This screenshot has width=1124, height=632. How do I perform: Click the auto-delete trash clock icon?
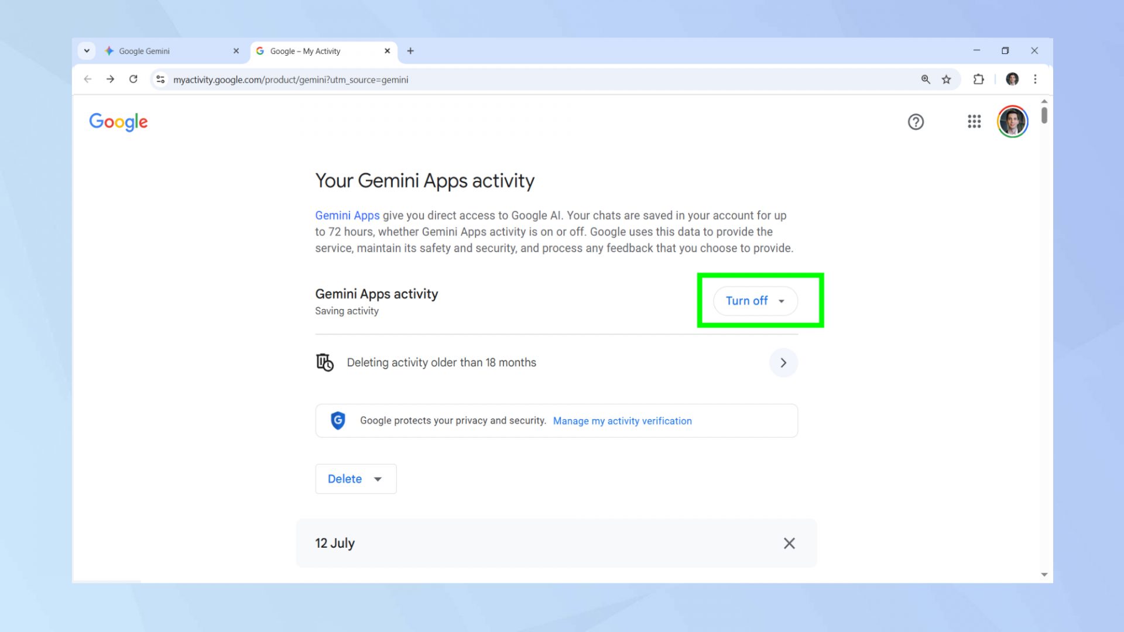point(325,362)
